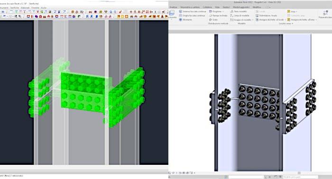Open the Finestre menu in left window
332x179 pixels.
[35, 8]
